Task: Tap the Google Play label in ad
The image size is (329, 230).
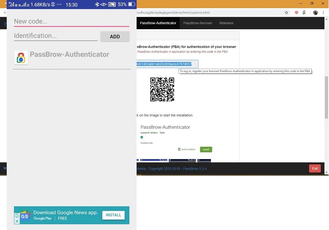Action: click(43, 218)
